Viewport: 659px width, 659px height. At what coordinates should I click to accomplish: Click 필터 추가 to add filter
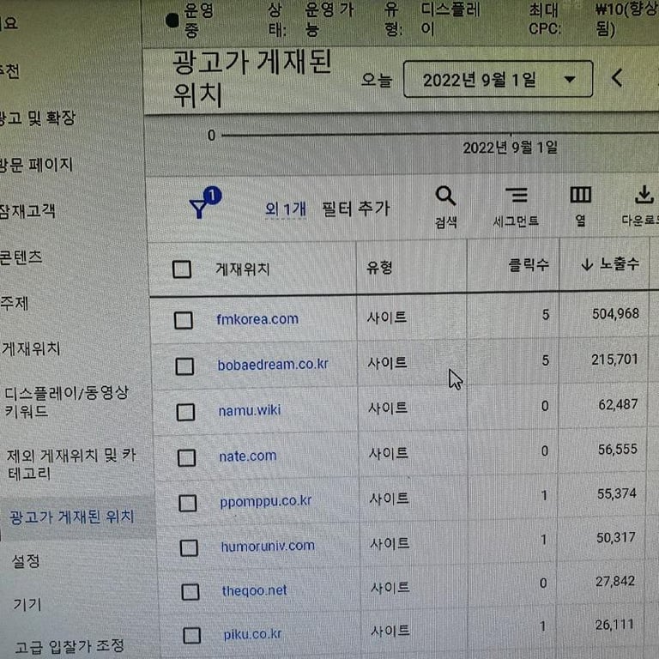356,209
